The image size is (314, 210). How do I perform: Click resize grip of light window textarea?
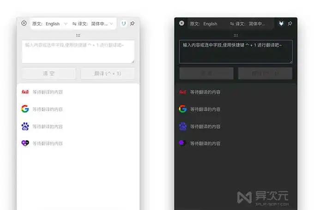point(133,62)
